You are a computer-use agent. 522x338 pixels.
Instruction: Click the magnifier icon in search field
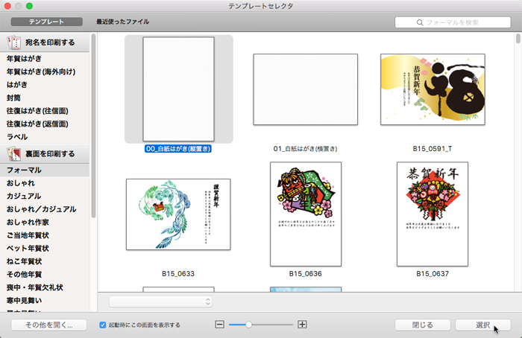tap(421, 23)
